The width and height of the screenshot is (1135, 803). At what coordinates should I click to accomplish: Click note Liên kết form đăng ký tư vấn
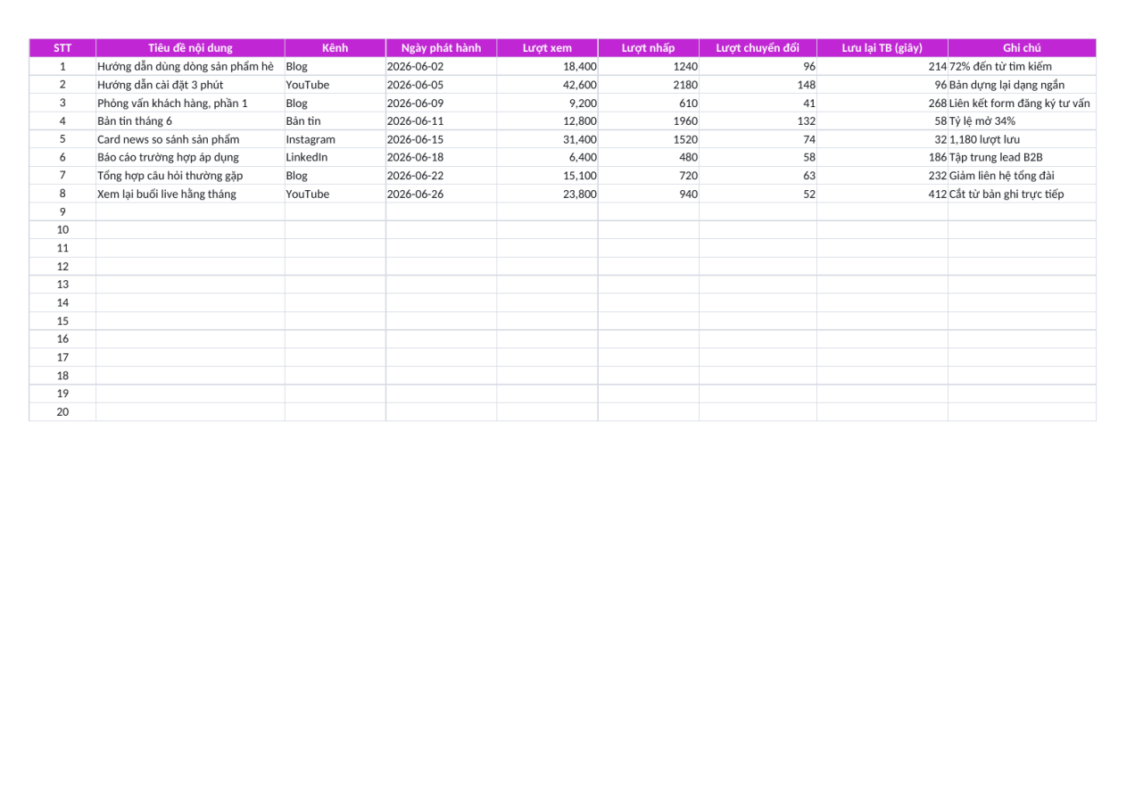coord(1022,103)
